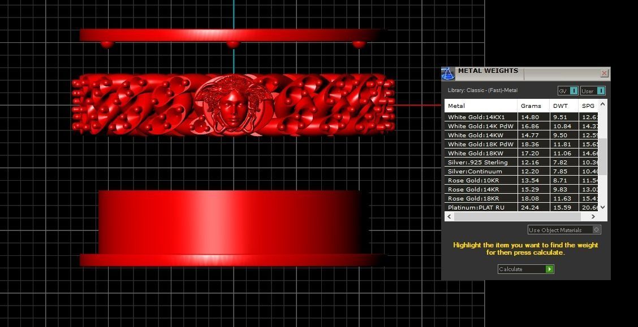Click the 11.81 DWT value
638x327 pixels.
pyautogui.click(x=562, y=144)
